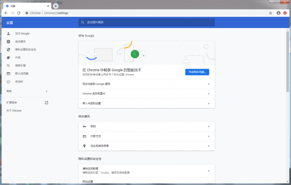Open the On startup sidebar item
Screen dimensions: 291x185
pyautogui.click(x=19, y=81)
